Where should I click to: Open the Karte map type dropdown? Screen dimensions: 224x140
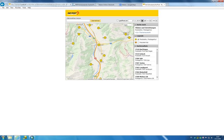(x=129, y=25)
